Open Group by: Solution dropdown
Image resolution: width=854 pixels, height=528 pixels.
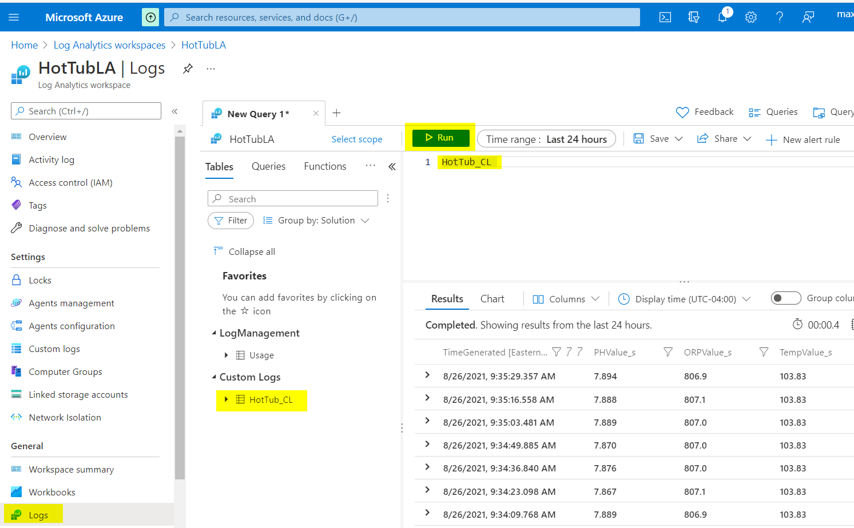click(316, 221)
